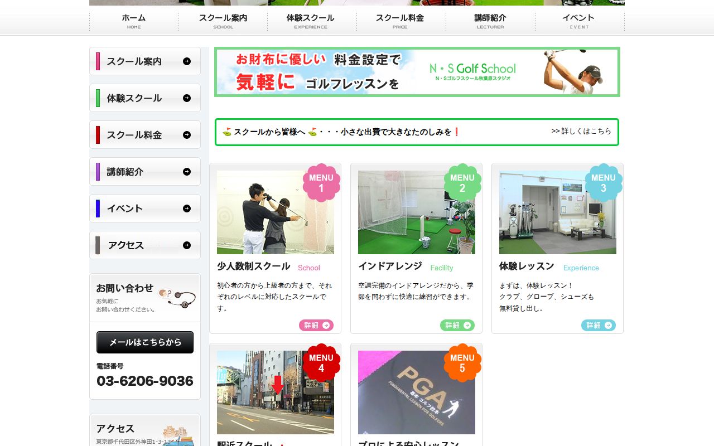
Task: Click the pink School label text
Action: tap(309, 268)
